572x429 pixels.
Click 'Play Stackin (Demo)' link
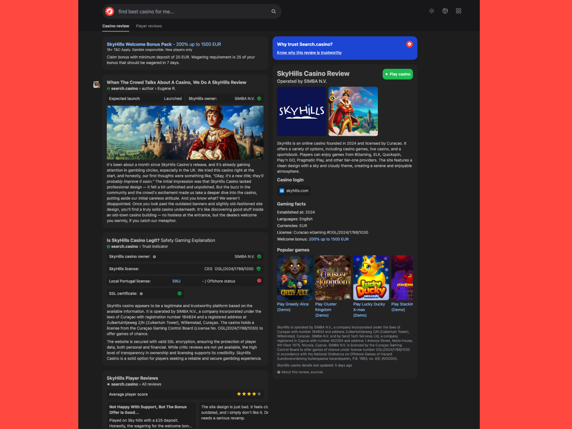coord(402,307)
